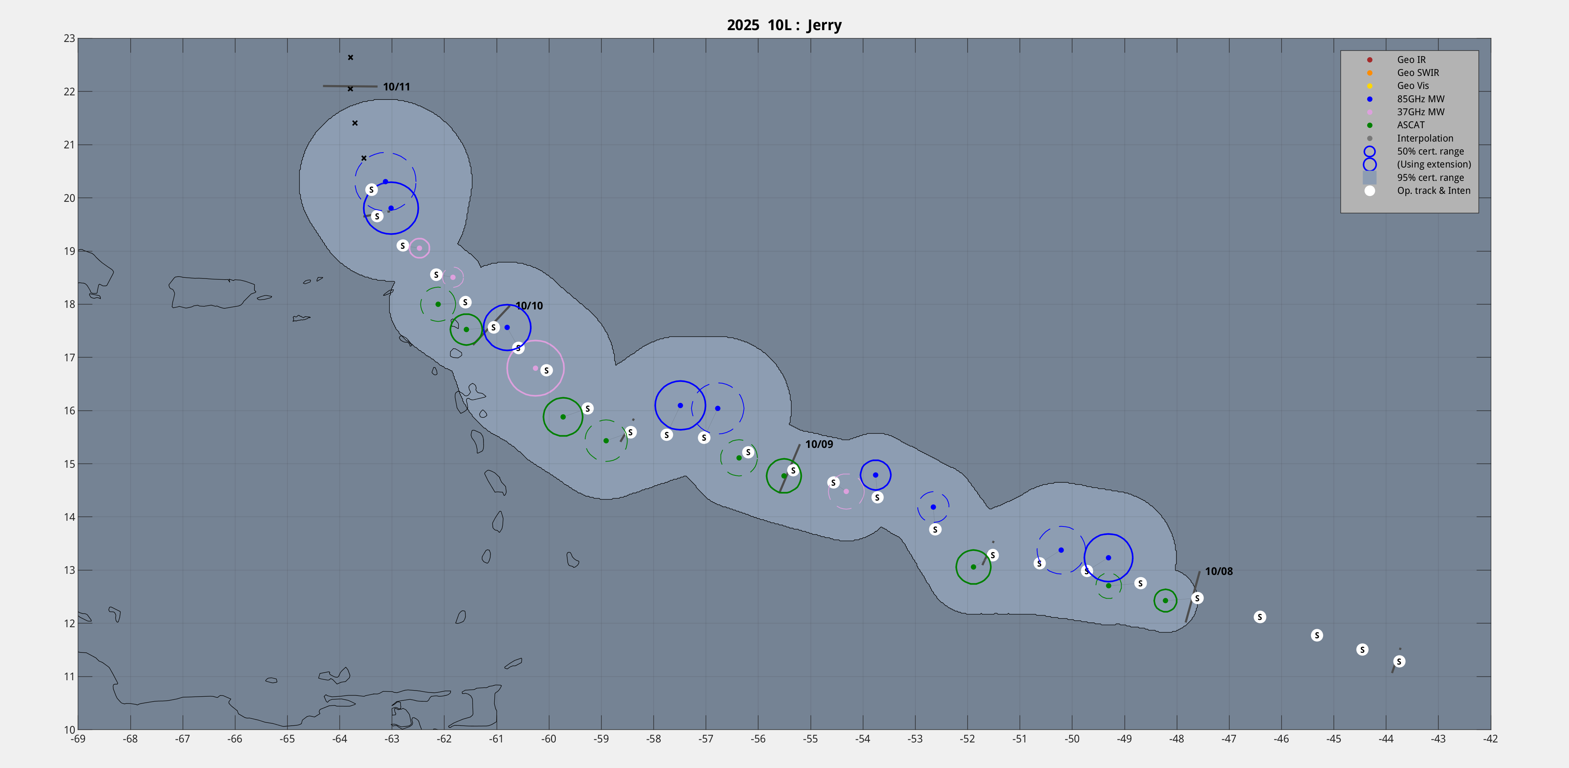Click the Geo SWIR orange legend dot
Screen dimensions: 1569x768
click(1369, 73)
